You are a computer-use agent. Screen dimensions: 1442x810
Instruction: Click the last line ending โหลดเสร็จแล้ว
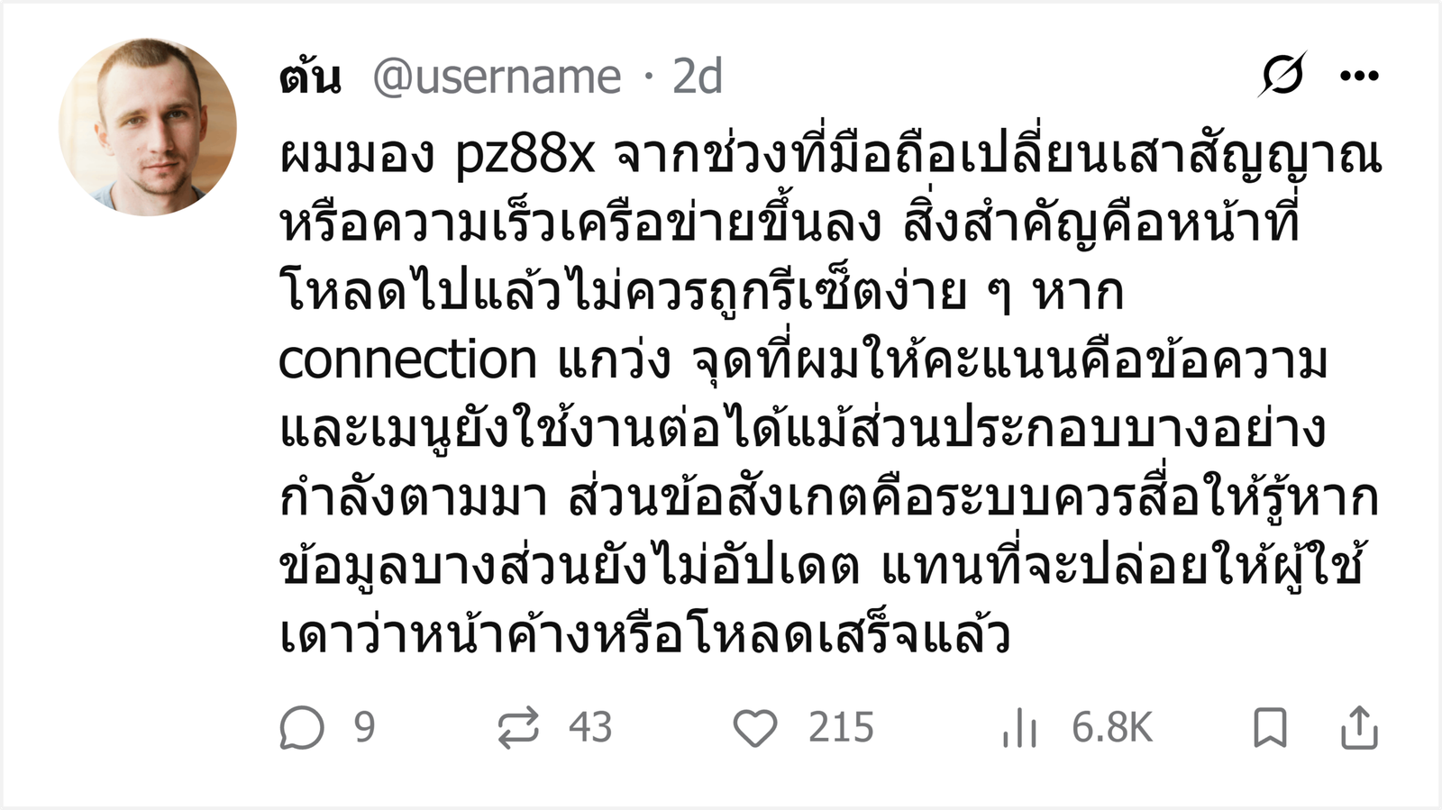coord(644,634)
